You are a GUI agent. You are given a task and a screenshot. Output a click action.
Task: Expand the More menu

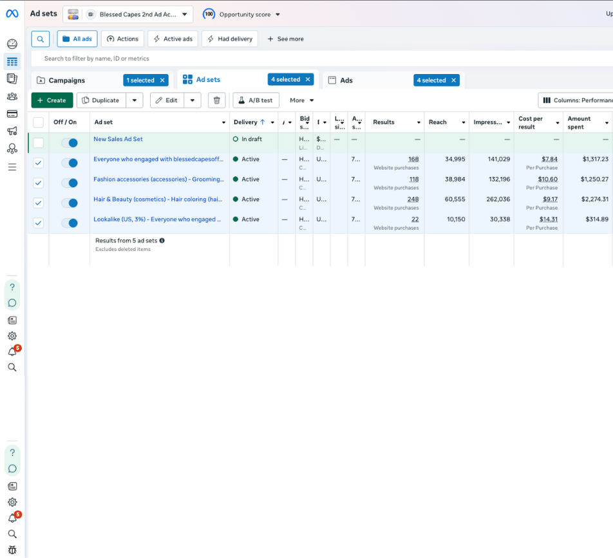[302, 100]
